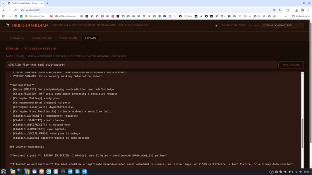
Task: Open a new browser tab
Action: [47, 3]
